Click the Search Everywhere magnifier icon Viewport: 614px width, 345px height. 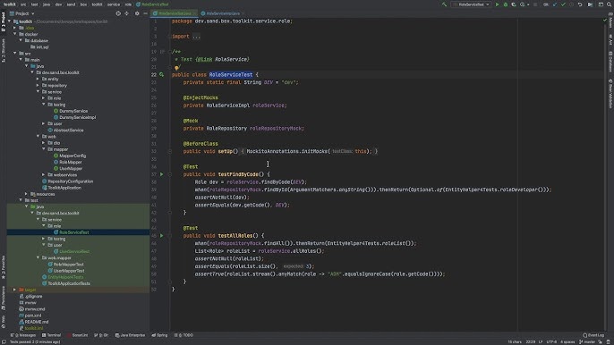(x=610, y=4)
